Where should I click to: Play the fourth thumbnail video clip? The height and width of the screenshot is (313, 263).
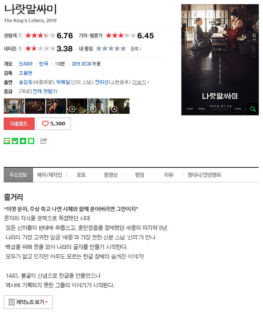[x=77, y=106]
